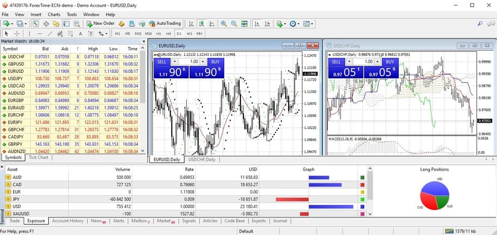Switch timeframe to MN
This screenshot has width=497, height=235.
[x=199, y=33]
